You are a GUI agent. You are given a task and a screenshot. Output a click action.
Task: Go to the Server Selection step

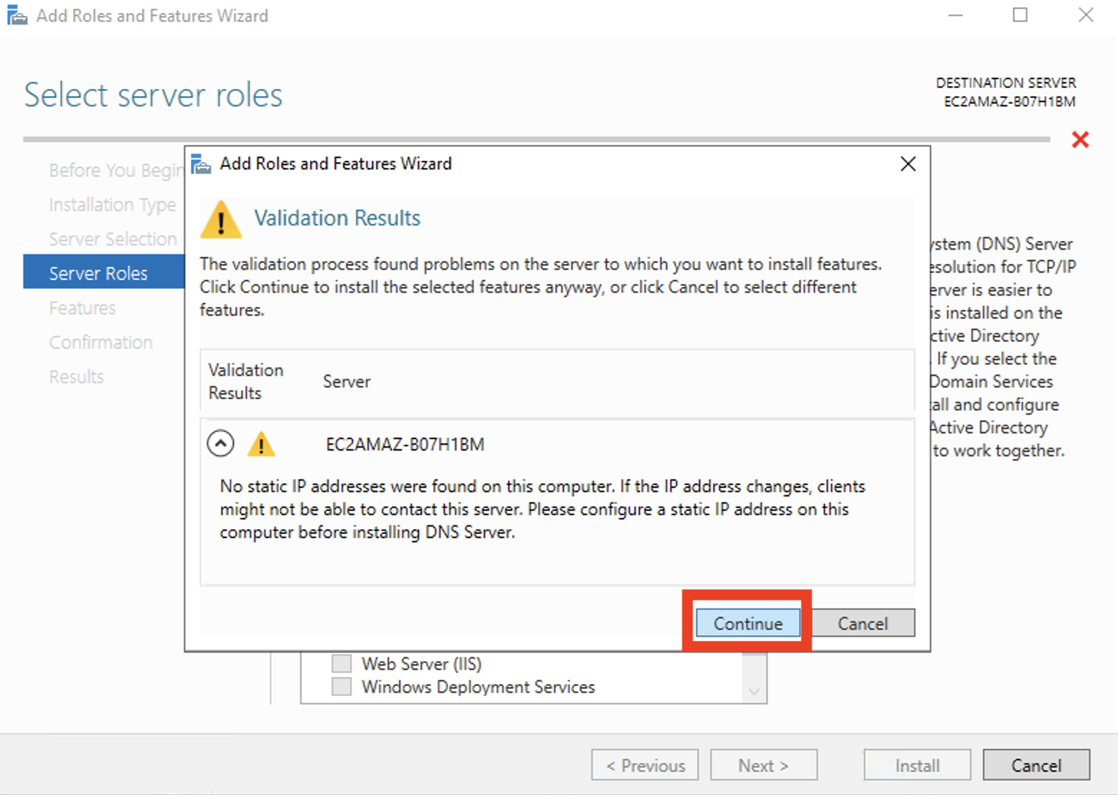click(x=113, y=239)
